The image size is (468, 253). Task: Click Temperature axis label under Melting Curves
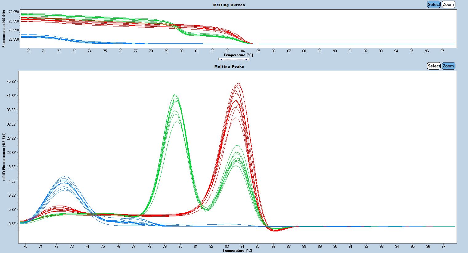pos(238,55)
